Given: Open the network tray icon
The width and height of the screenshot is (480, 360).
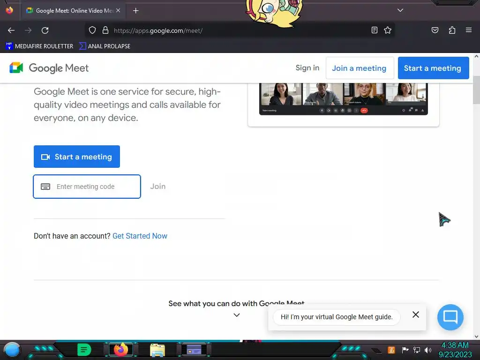Looking at the screenshot, I should tap(417, 350).
